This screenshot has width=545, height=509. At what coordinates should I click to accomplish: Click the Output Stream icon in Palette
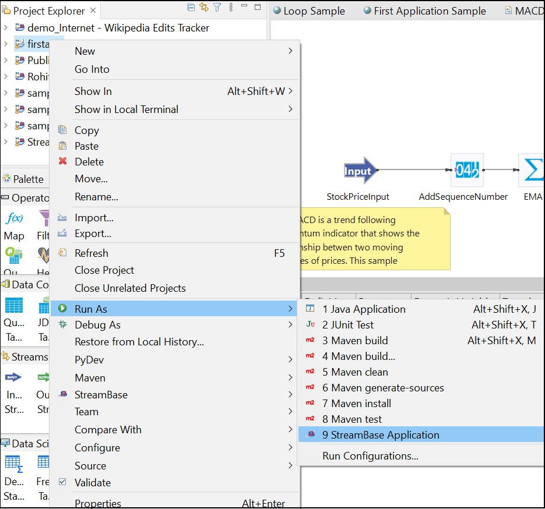(44, 377)
